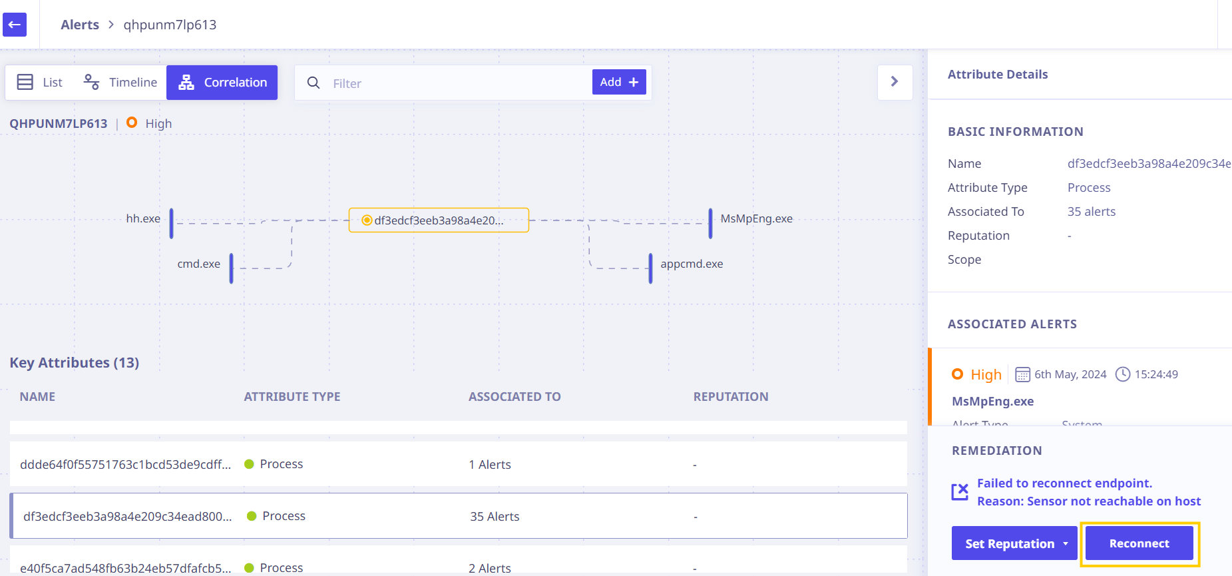
Task: Click the search magnifier icon
Action: point(313,83)
